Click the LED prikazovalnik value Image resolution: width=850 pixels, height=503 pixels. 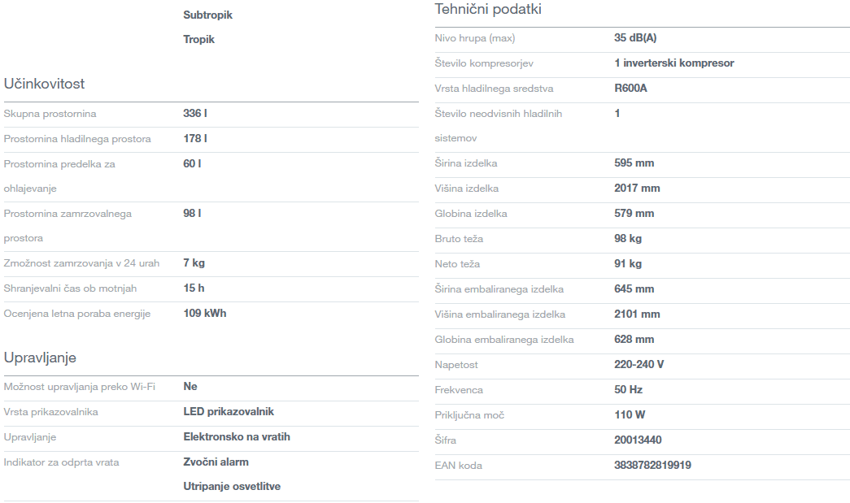(229, 412)
